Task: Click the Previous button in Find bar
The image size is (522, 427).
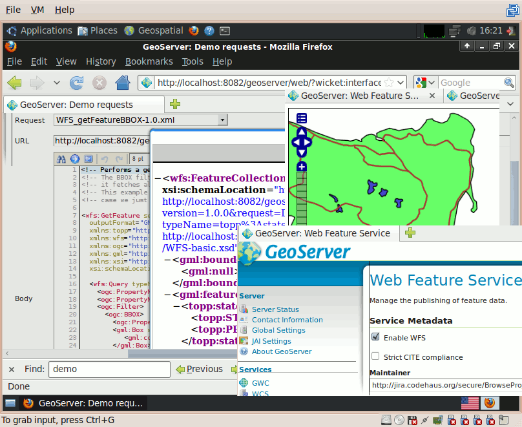Action: tap(200, 369)
